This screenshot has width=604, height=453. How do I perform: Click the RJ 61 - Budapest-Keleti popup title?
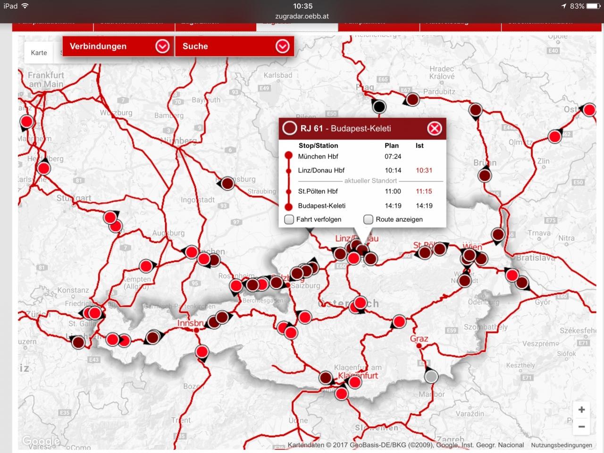tap(345, 128)
